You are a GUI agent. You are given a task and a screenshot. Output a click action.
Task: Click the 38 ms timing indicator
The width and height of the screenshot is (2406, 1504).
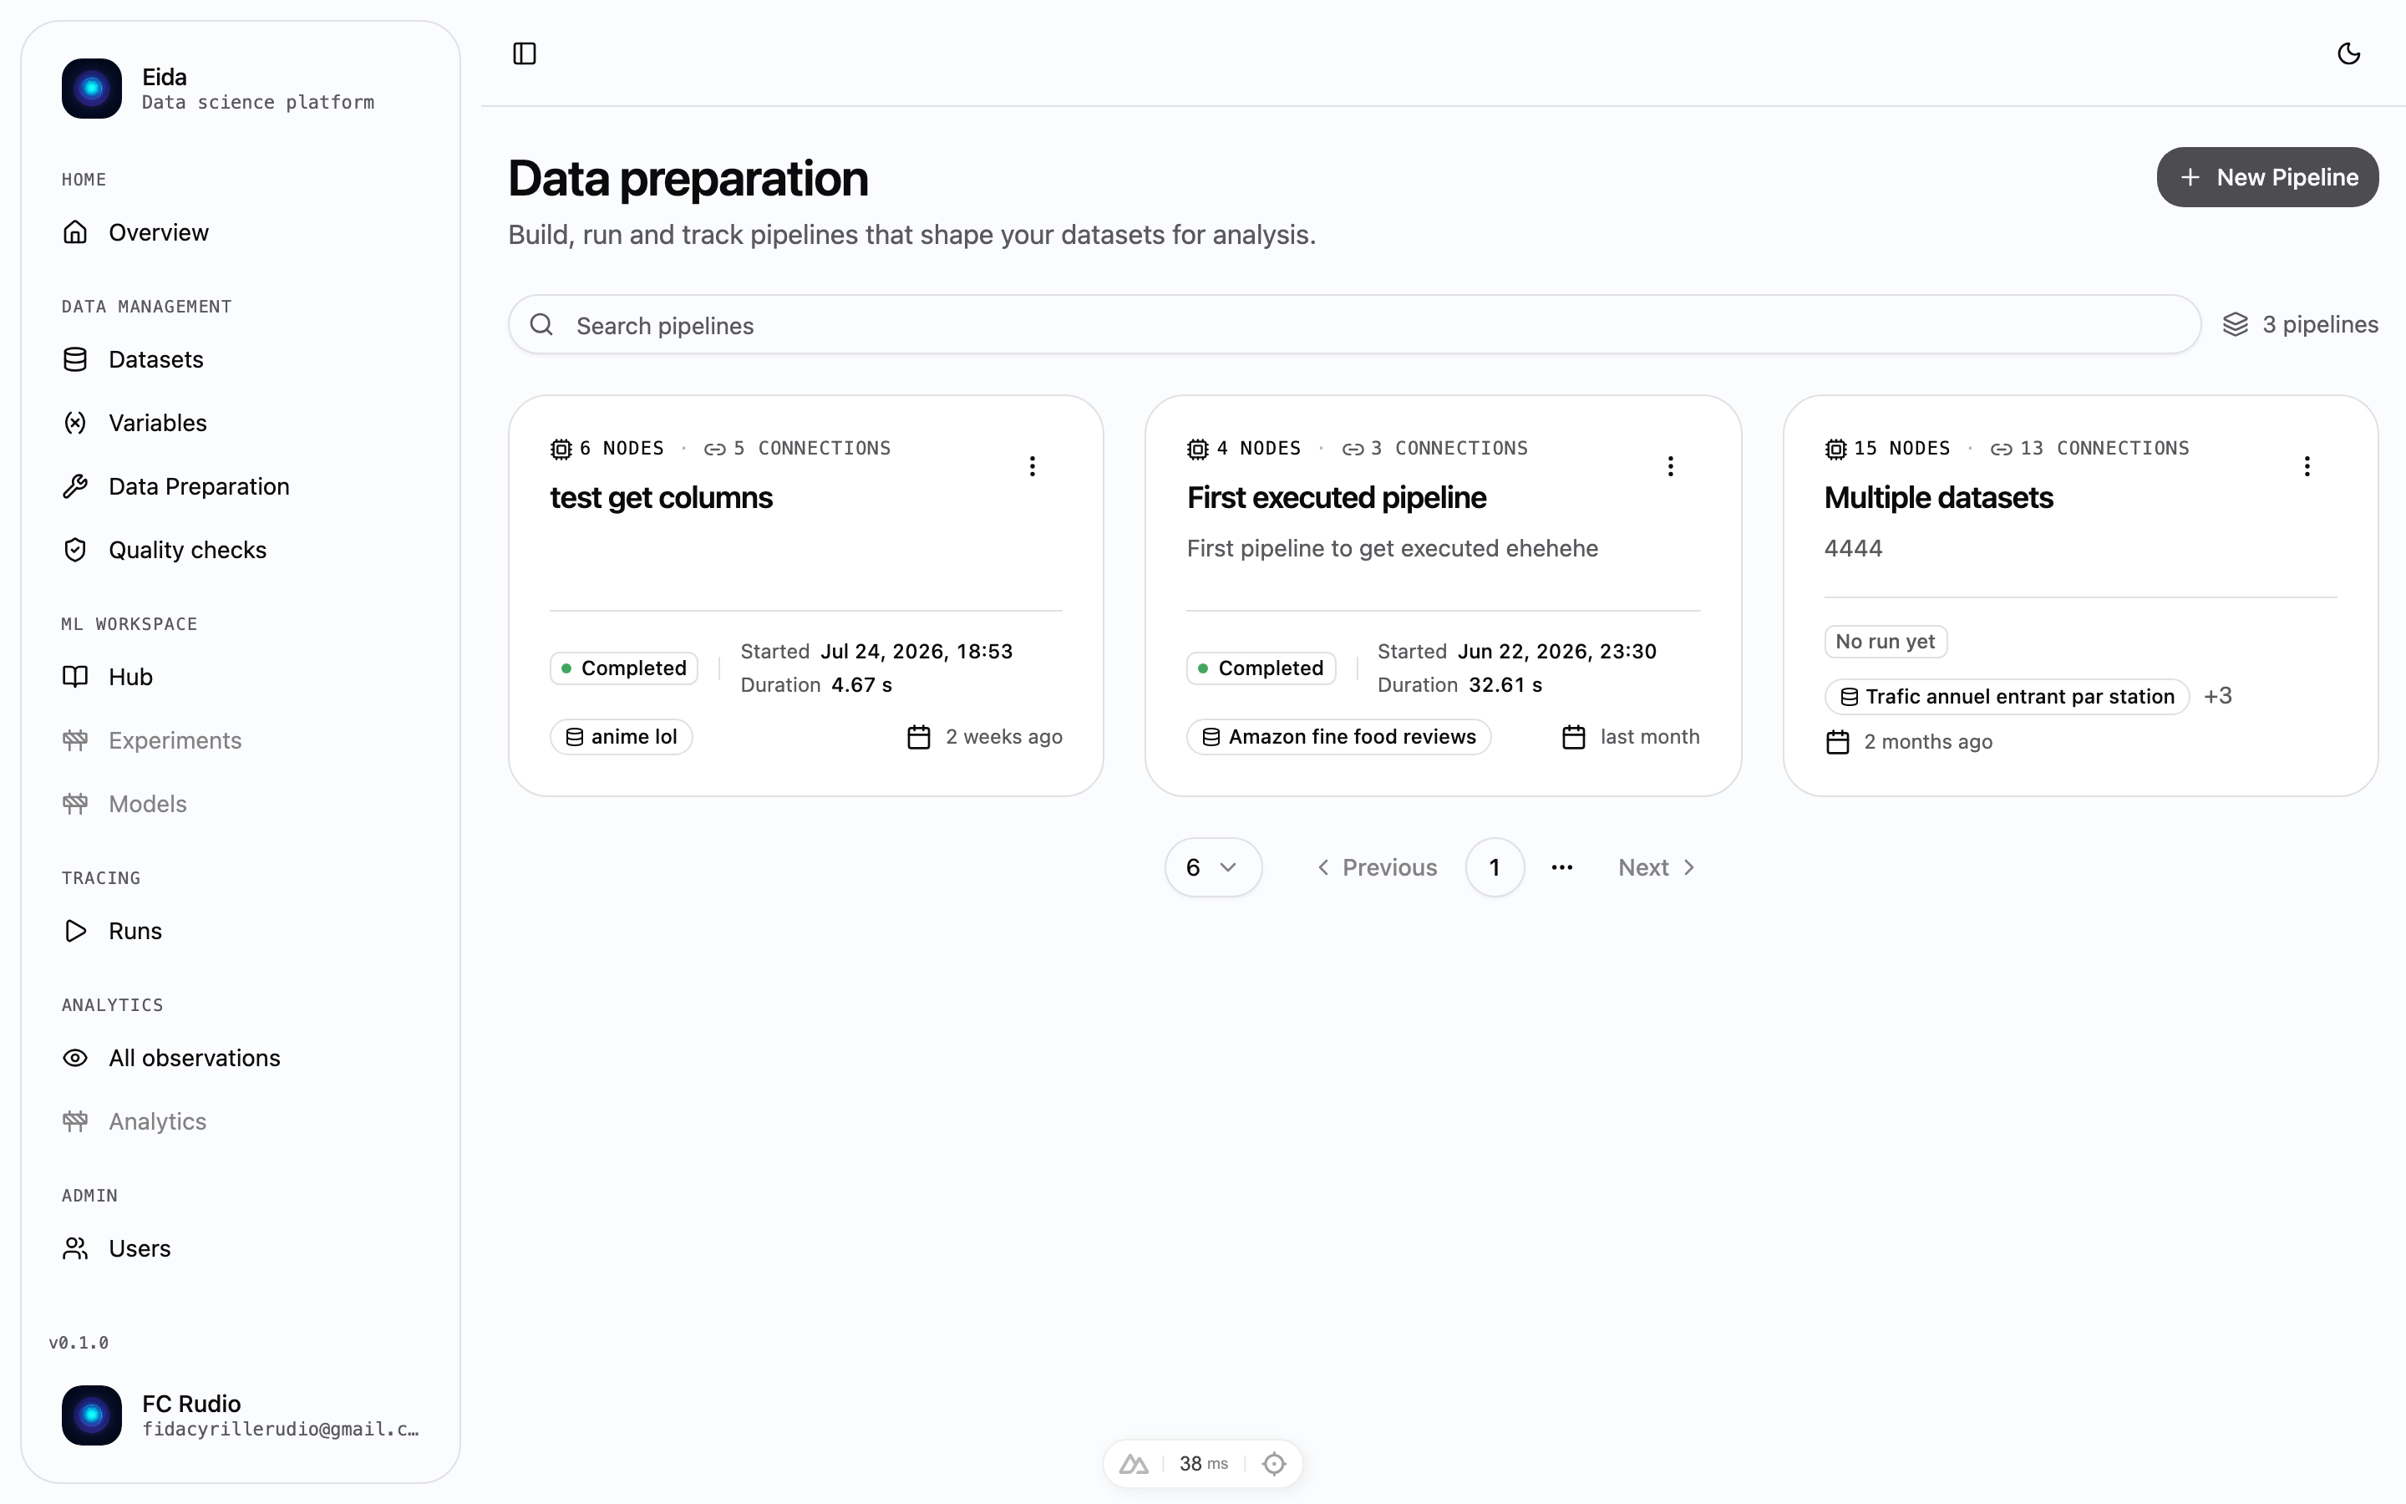tap(1203, 1464)
